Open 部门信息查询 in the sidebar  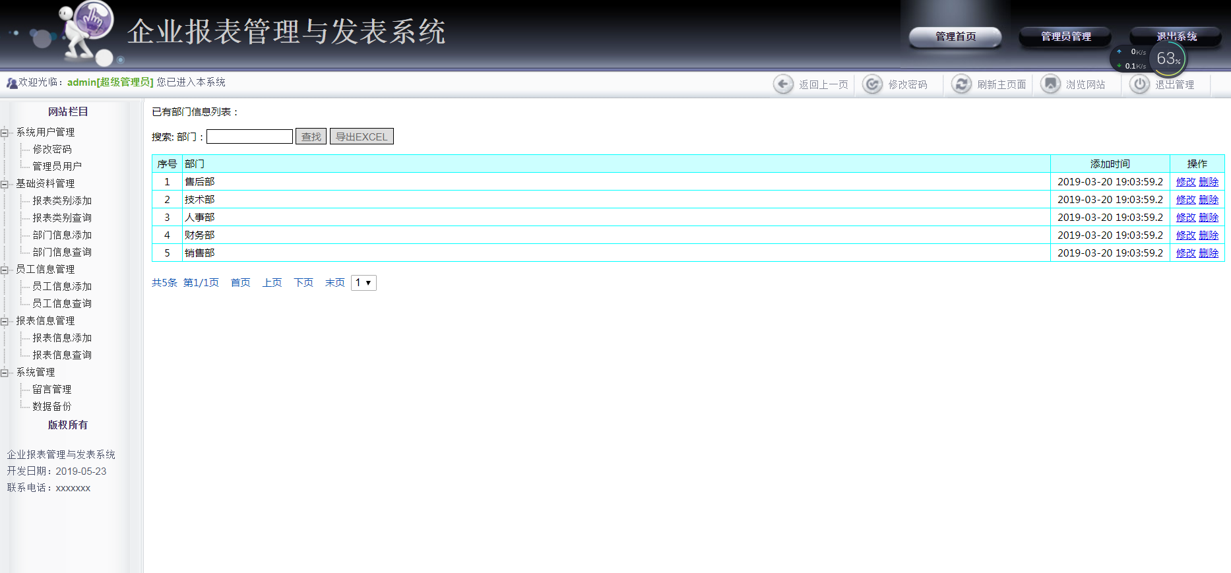pyautogui.click(x=62, y=253)
